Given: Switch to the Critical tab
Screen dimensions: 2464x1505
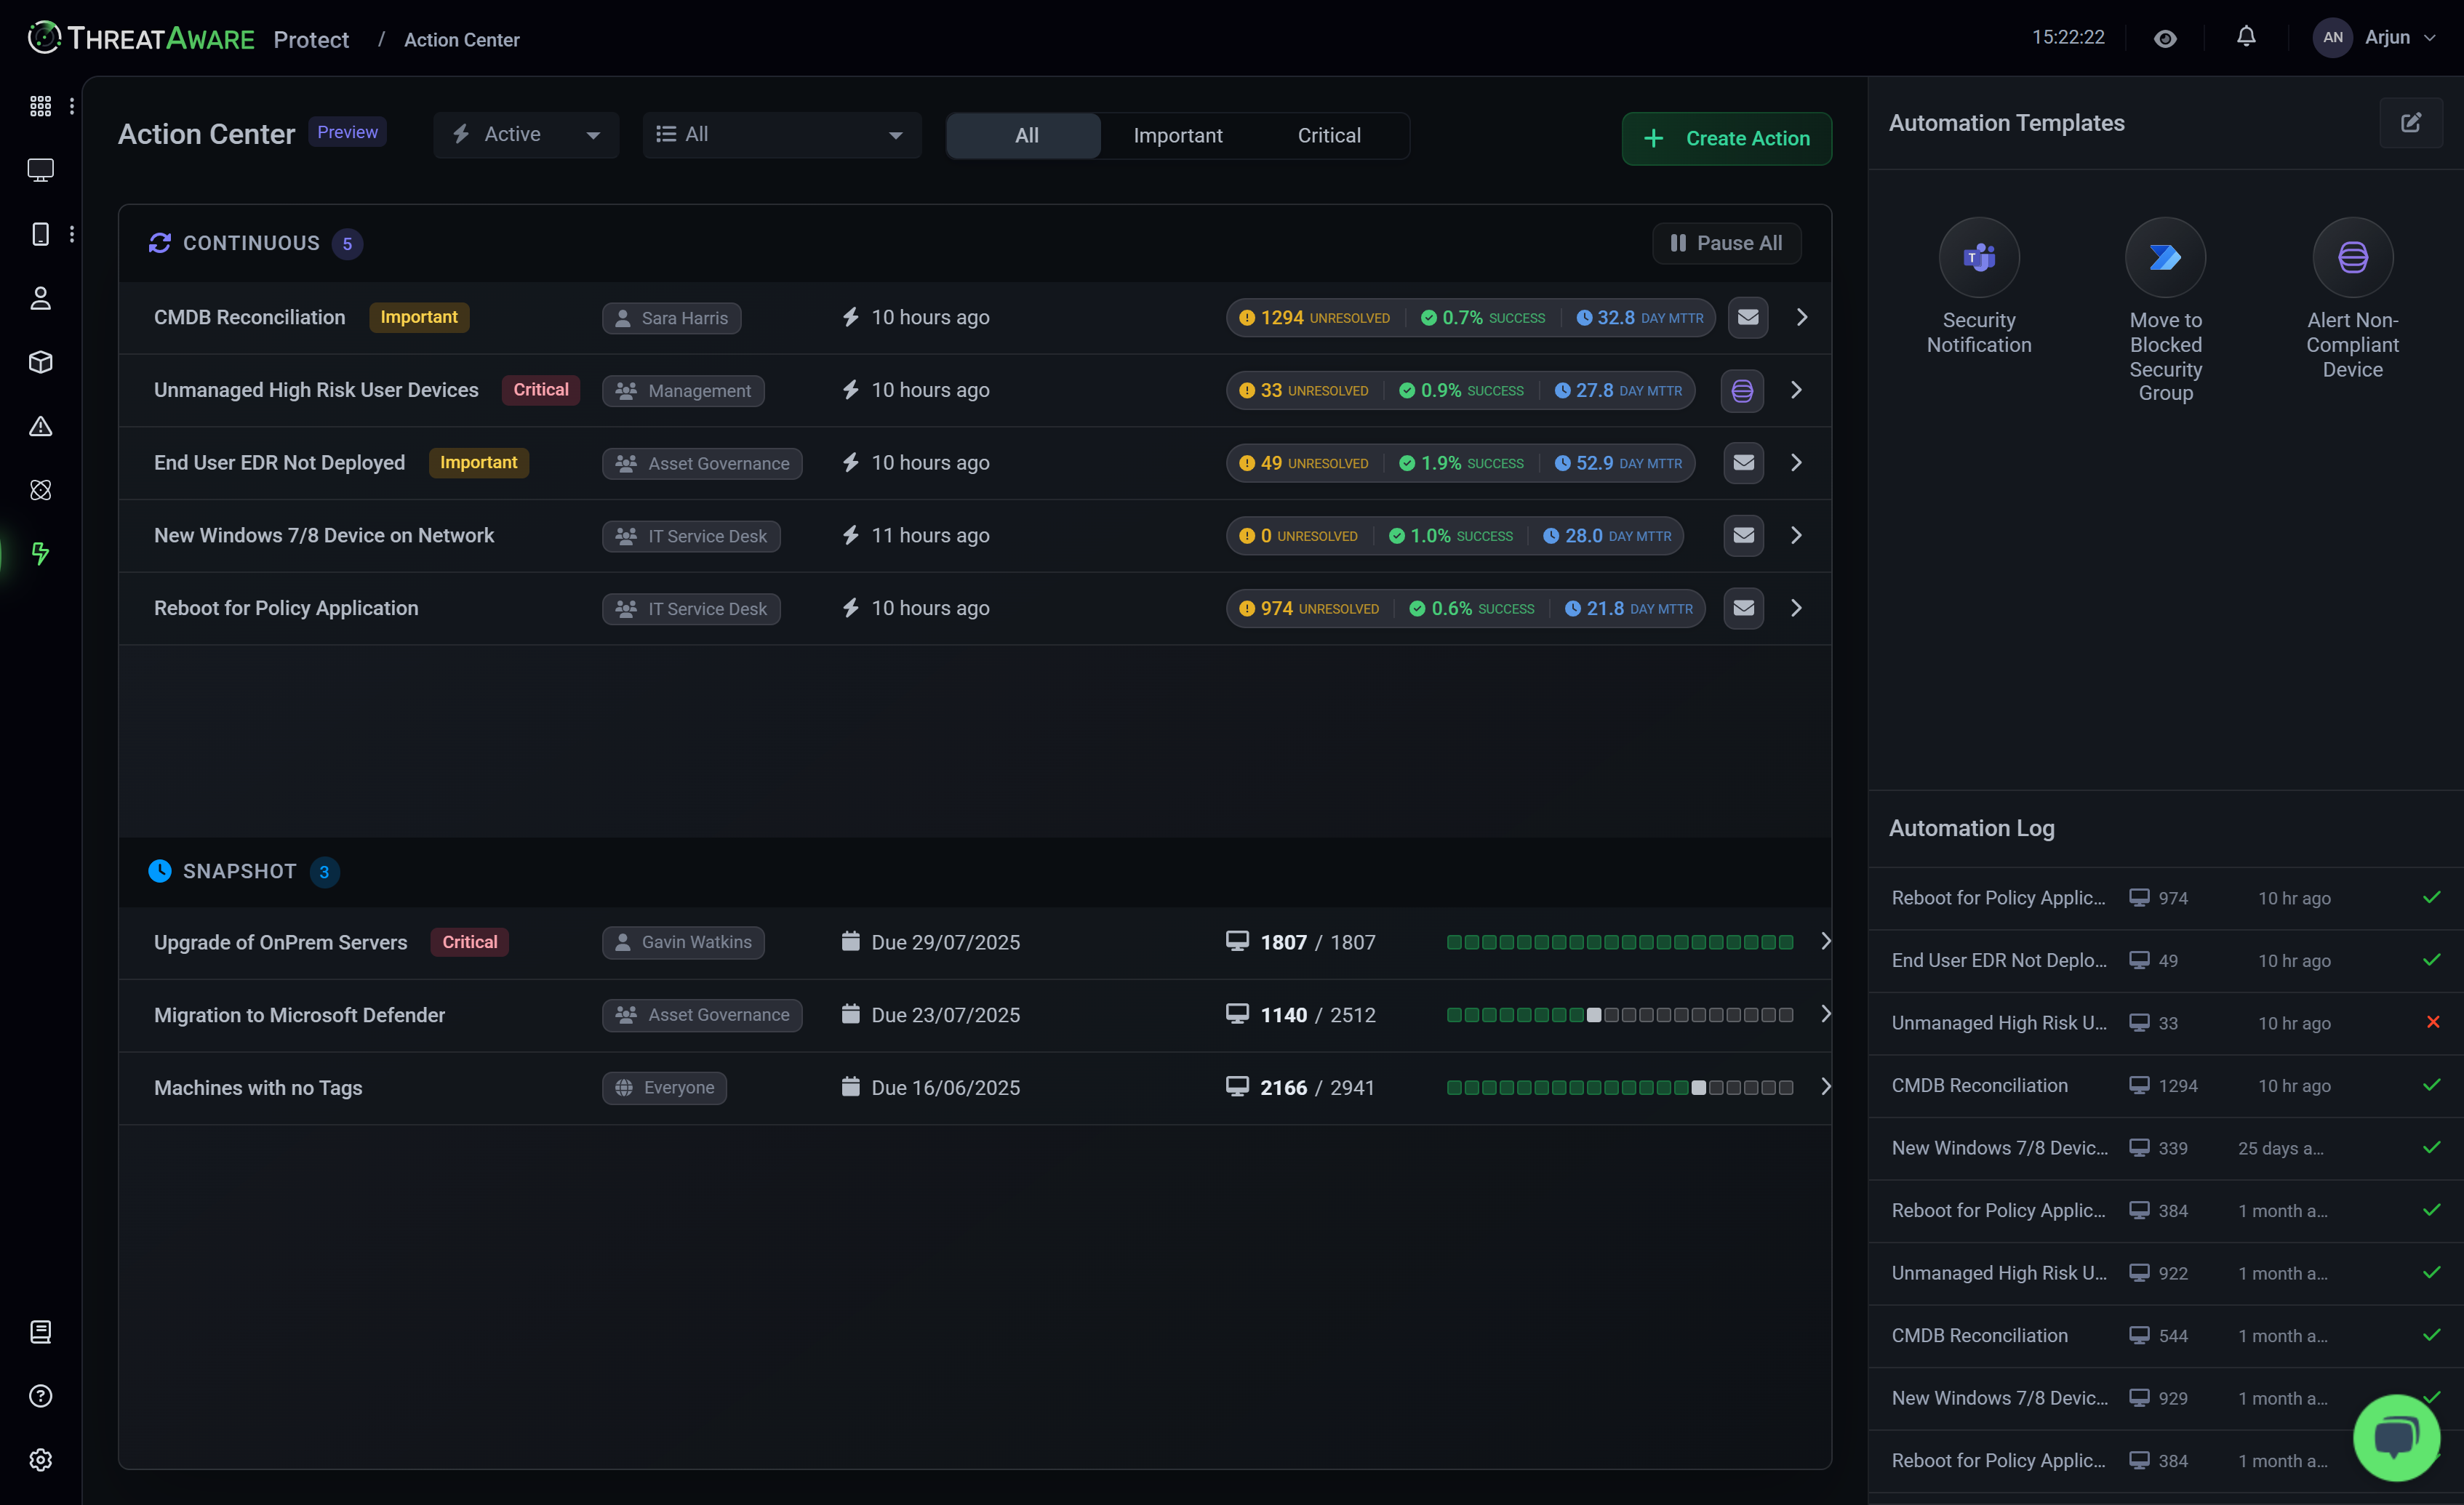Looking at the screenshot, I should point(1329,135).
